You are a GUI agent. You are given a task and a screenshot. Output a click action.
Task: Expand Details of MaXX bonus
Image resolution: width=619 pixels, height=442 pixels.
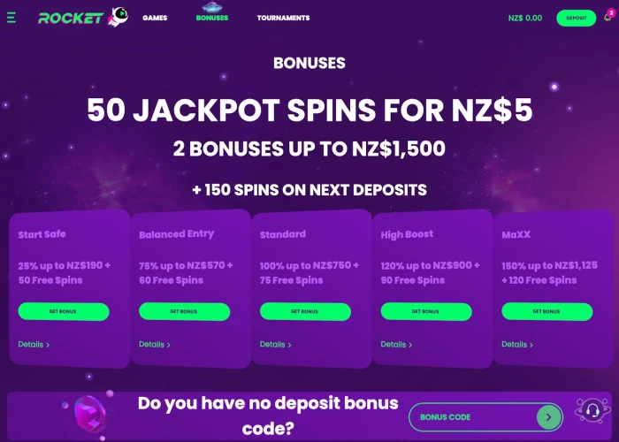517,344
